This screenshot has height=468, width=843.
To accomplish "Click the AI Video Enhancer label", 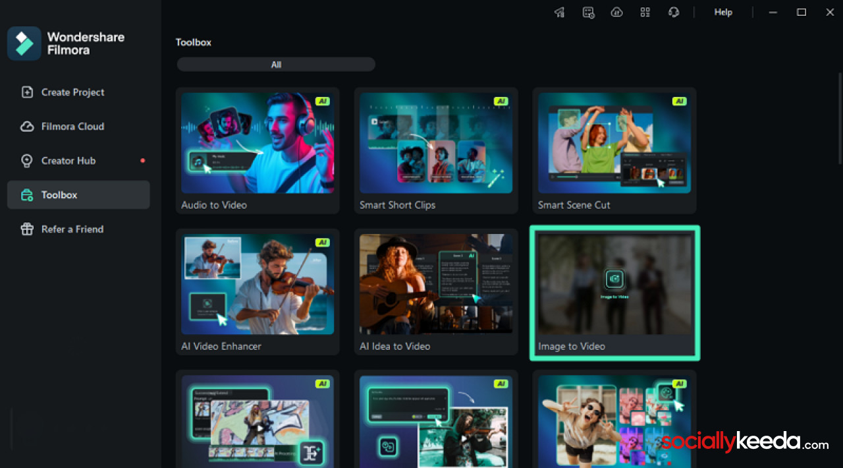I will [221, 346].
